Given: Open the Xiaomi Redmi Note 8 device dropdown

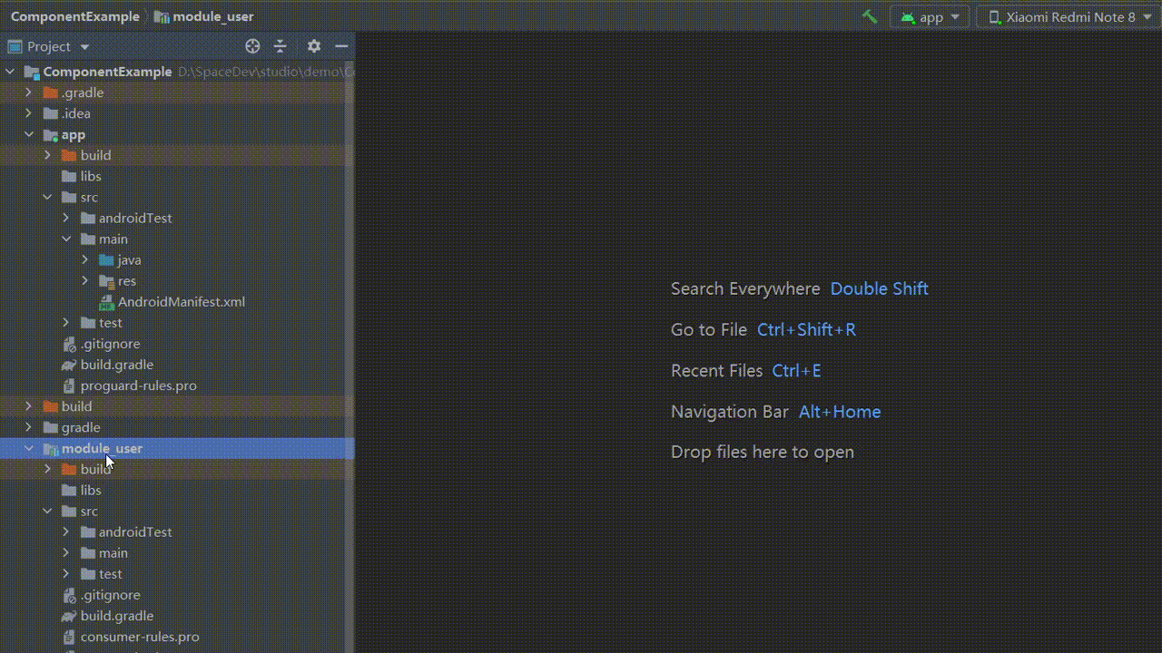Looking at the screenshot, I should point(1068,16).
